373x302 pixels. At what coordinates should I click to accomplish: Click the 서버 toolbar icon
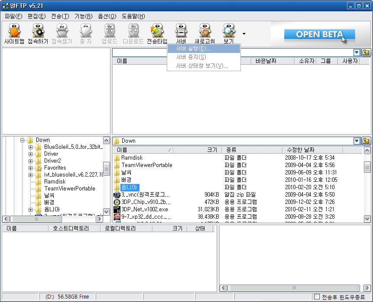pyautogui.click(x=181, y=33)
